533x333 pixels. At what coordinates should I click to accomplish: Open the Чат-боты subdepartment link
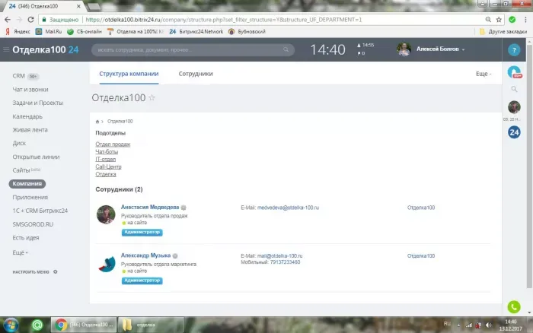107,152
